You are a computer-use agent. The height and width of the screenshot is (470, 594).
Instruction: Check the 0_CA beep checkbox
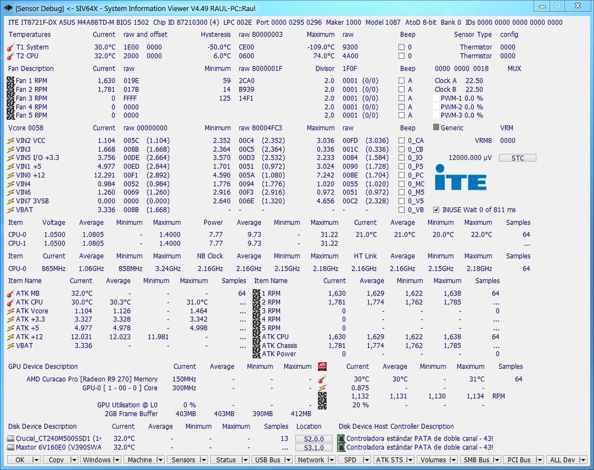click(x=401, y=140)
